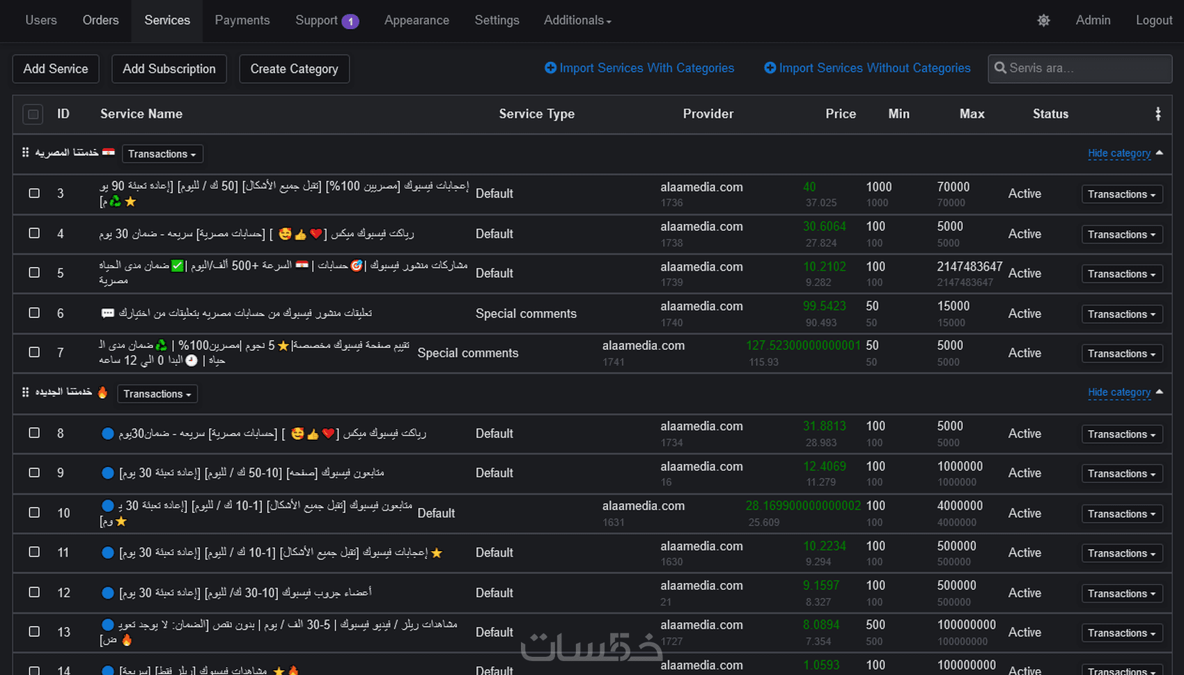The width and height of the screenshot is (1184, 675).
Task: Expand the Transactions dropdown for service 12
Action: 1122,594
